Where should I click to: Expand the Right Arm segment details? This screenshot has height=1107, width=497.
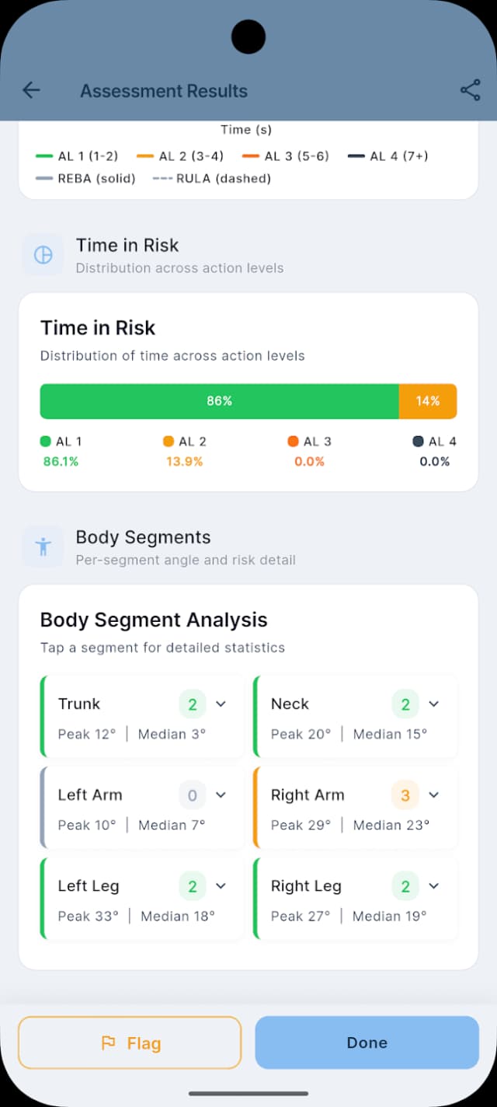point(433,794)
